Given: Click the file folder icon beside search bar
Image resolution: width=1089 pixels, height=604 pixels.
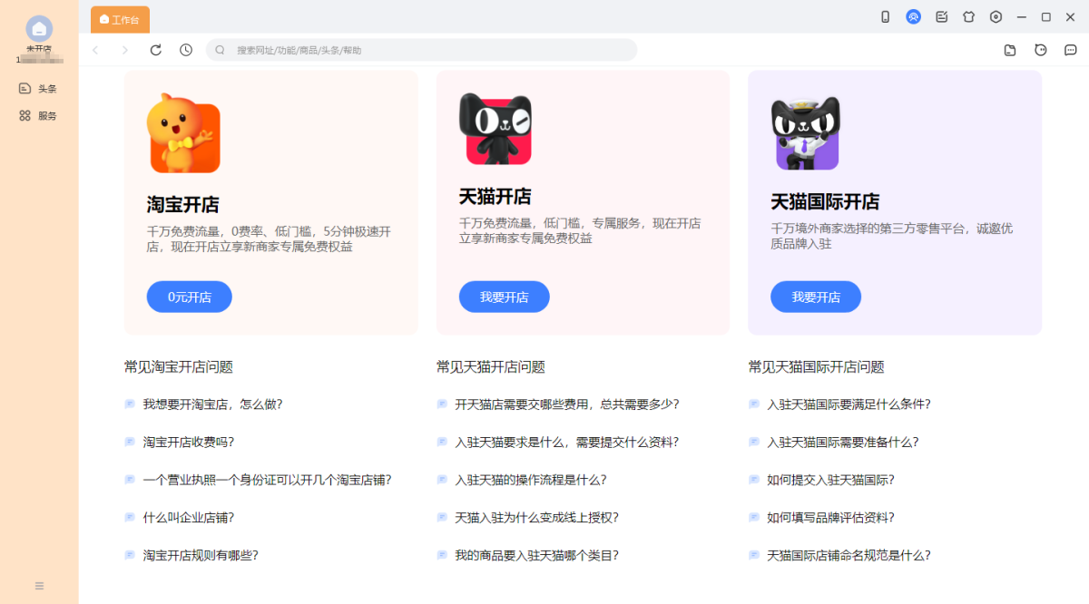Looking at the screenshot, I should tap(1010, 50).
